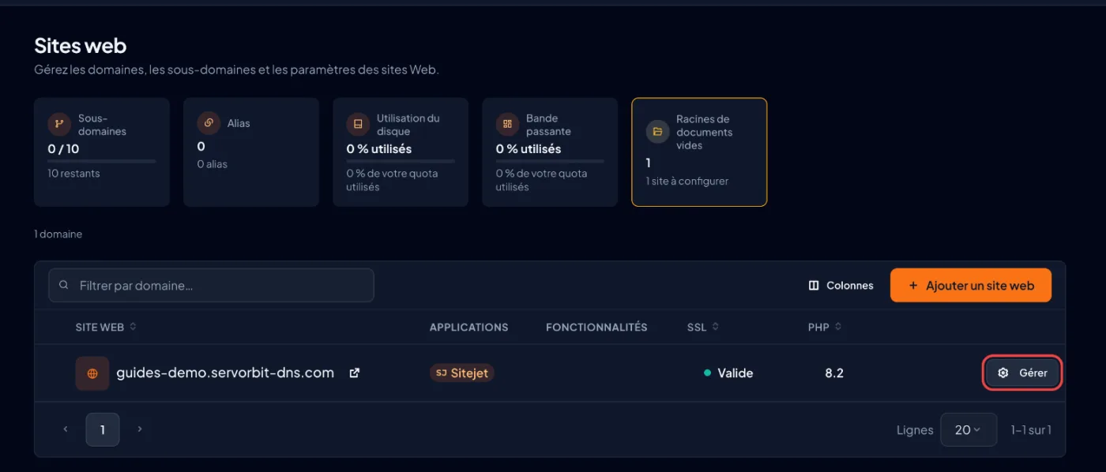Sort by PHP column header
Viewport: 1106px width, 472px height.
(x=825, y=327)
